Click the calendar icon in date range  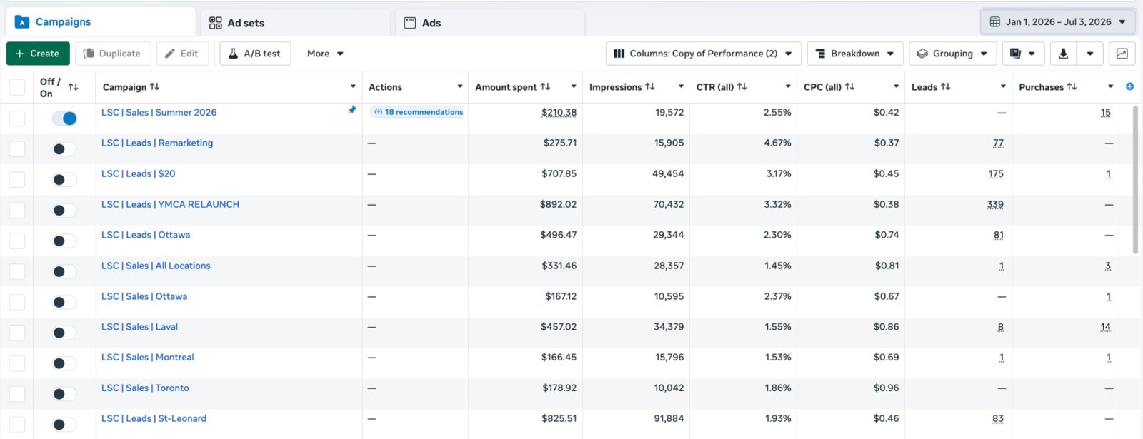coord(994,22)
